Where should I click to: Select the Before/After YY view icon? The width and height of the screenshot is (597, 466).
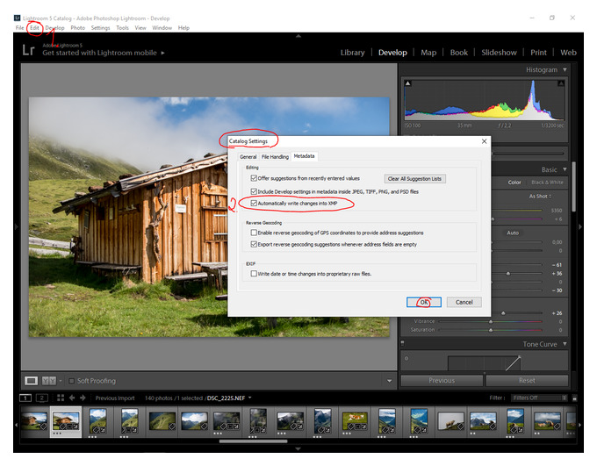click(x=49, y=381)
